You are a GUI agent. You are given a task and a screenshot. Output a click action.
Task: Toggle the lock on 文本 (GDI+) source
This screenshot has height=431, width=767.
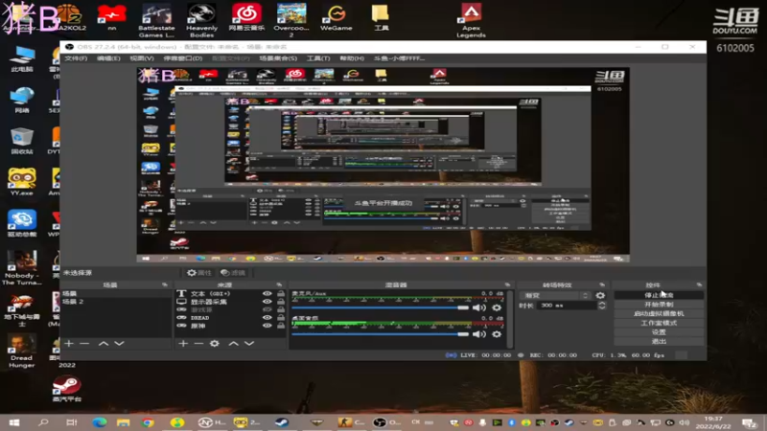[x=281, y=294]
